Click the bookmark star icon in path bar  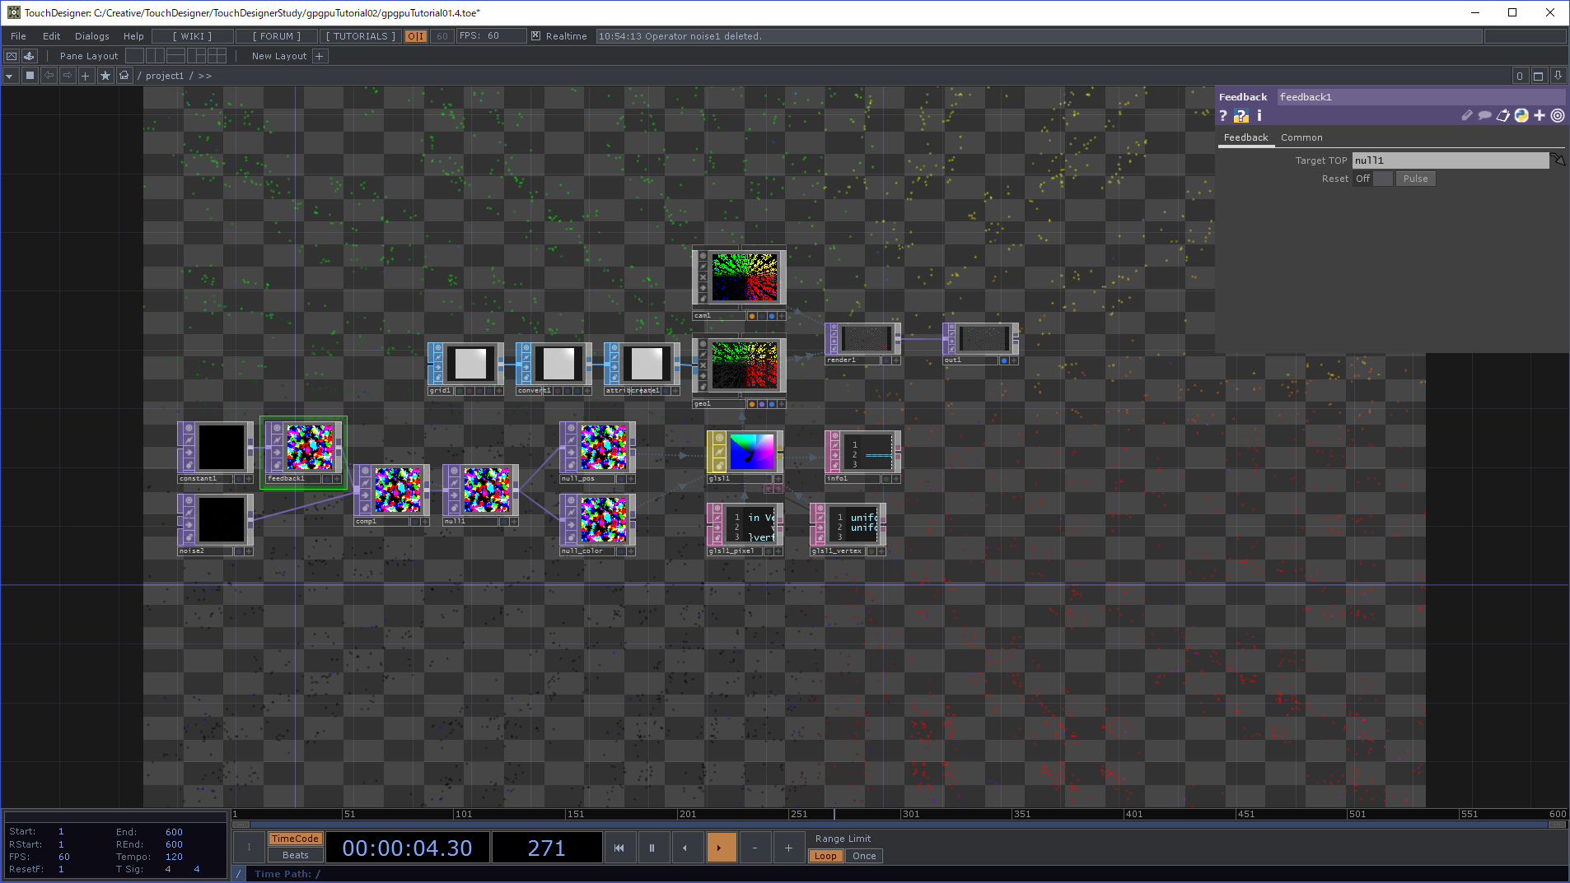click(x=105, y=76)
